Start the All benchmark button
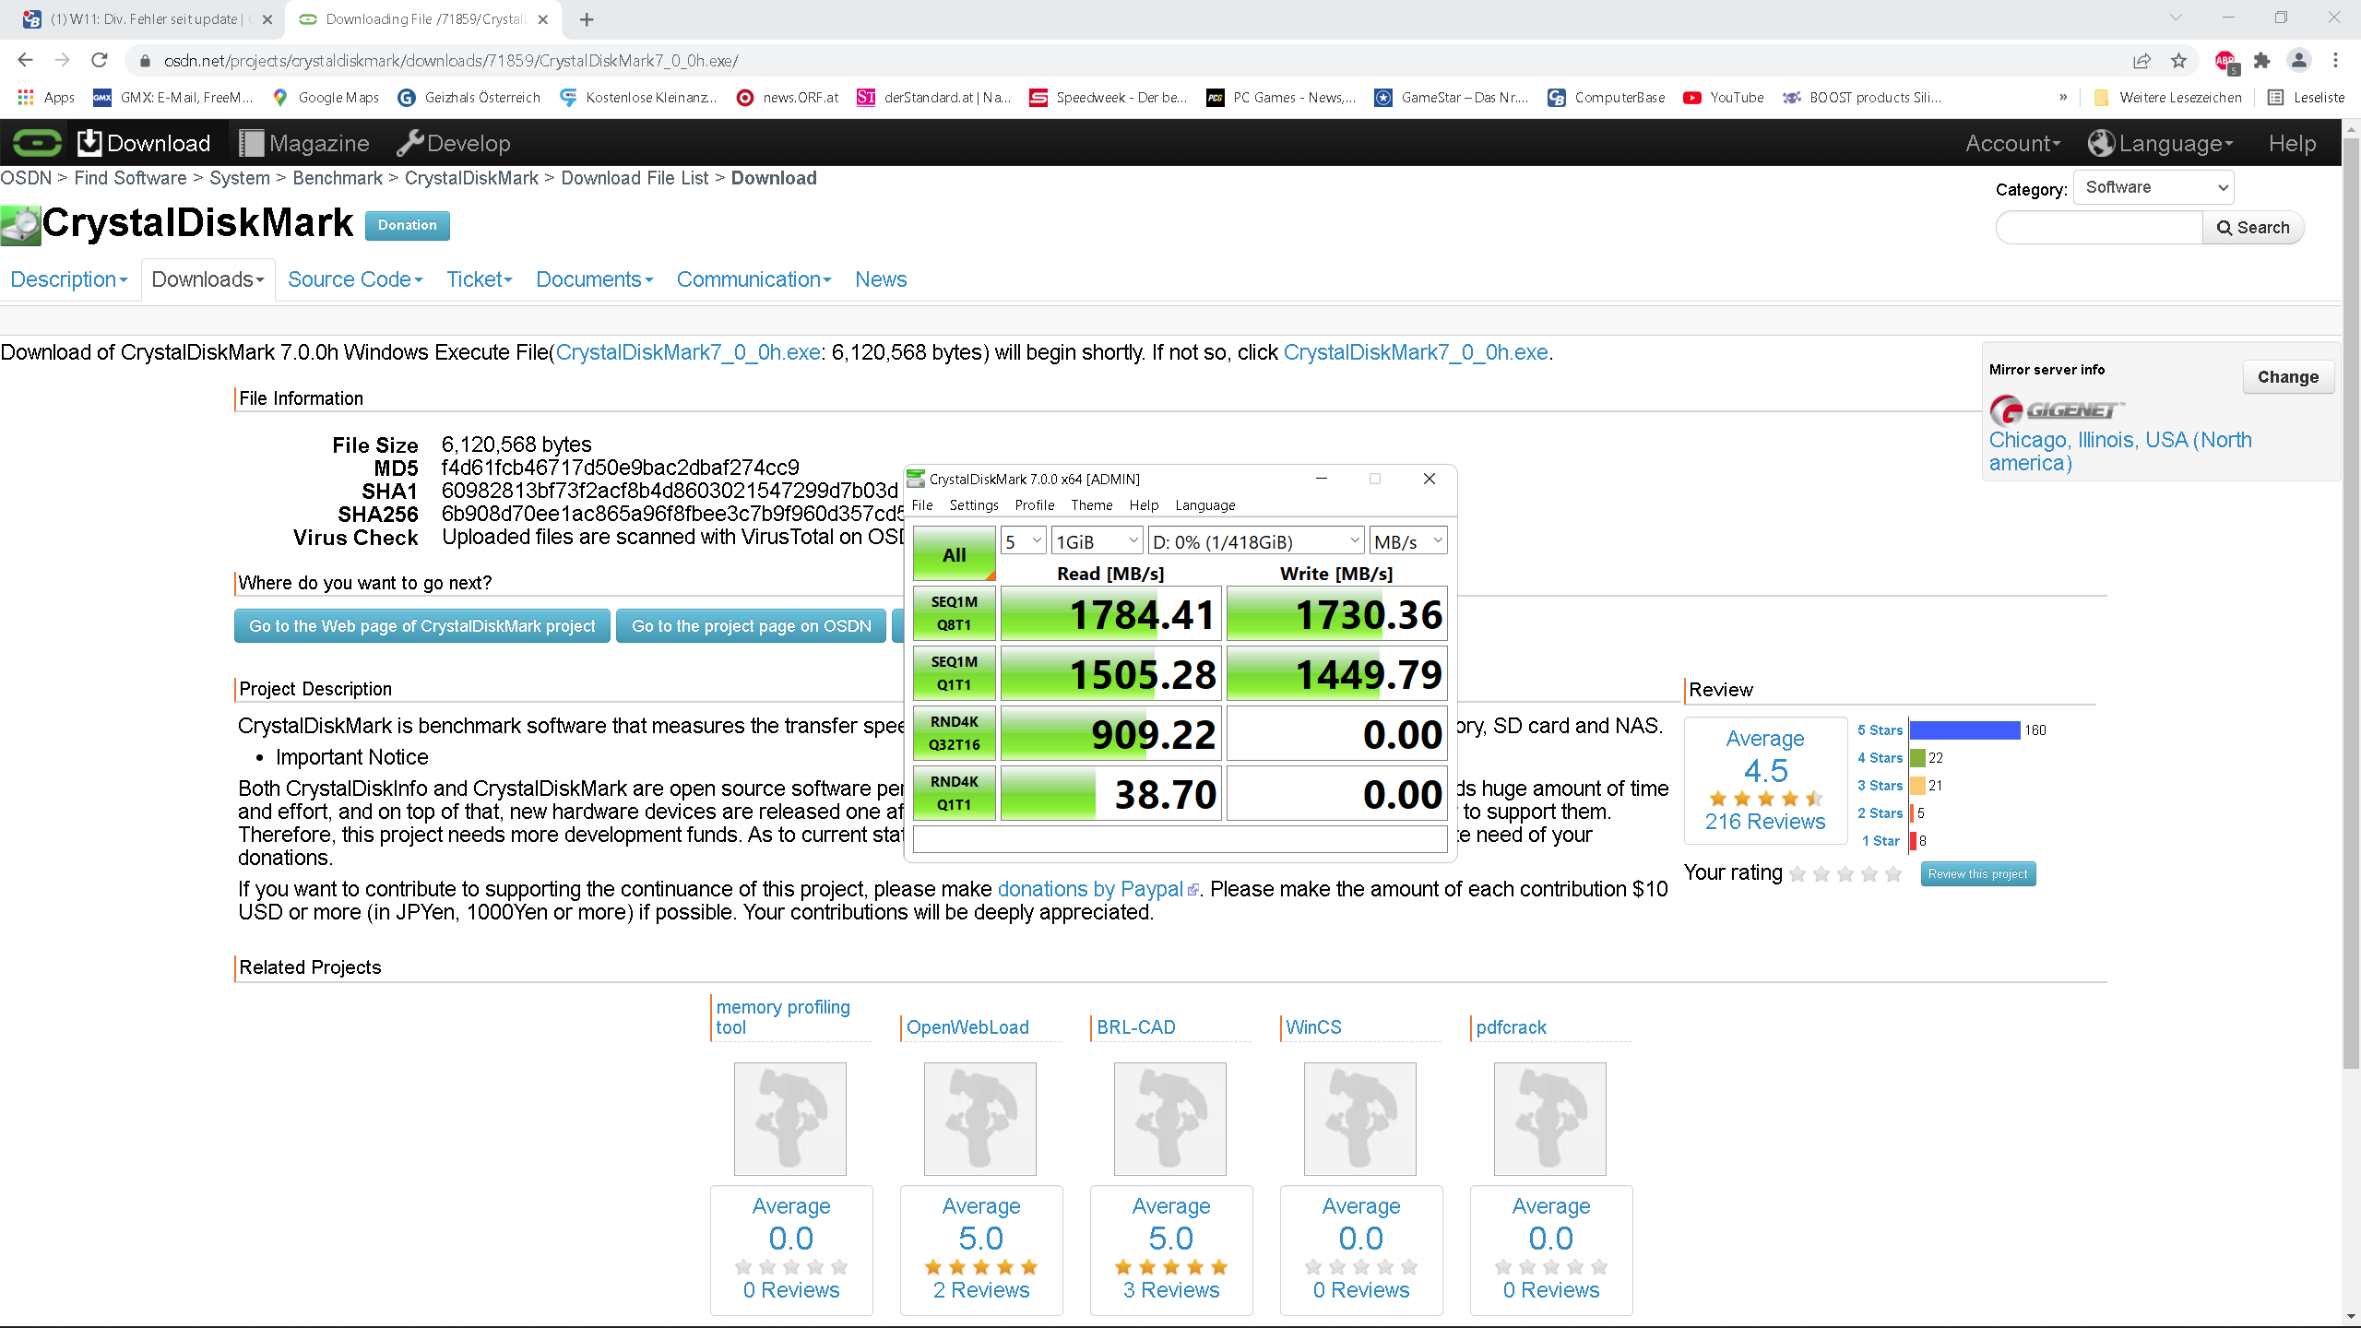The height and width of the screenshot is (1328, 2361). [954, 554]
